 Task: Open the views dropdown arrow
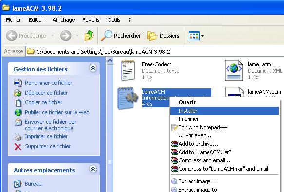[x=203, y=36]
